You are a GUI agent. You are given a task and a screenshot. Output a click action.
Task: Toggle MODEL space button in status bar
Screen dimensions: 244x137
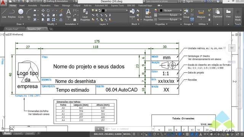pyautogui.click(x=127, y=134)
